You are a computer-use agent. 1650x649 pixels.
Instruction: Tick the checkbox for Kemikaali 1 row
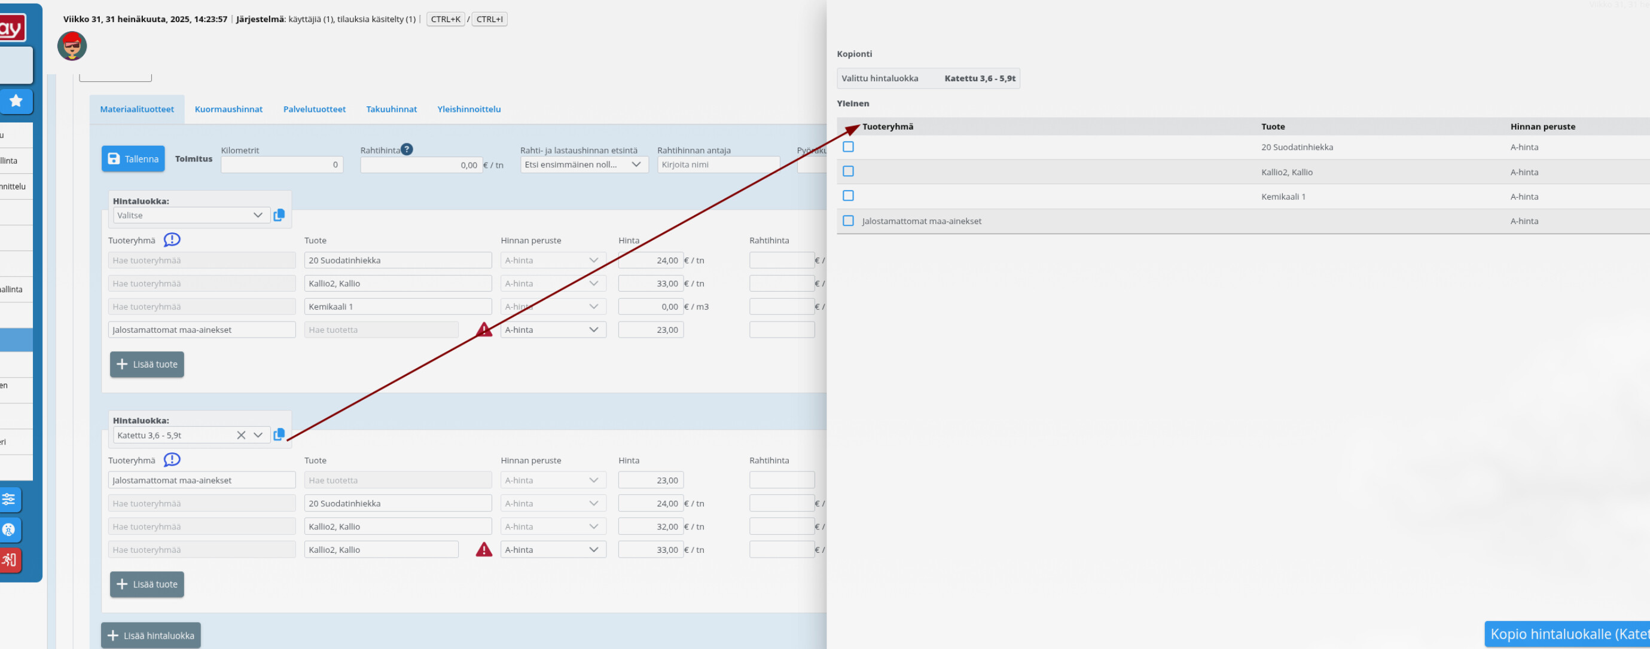pos(848,196)
